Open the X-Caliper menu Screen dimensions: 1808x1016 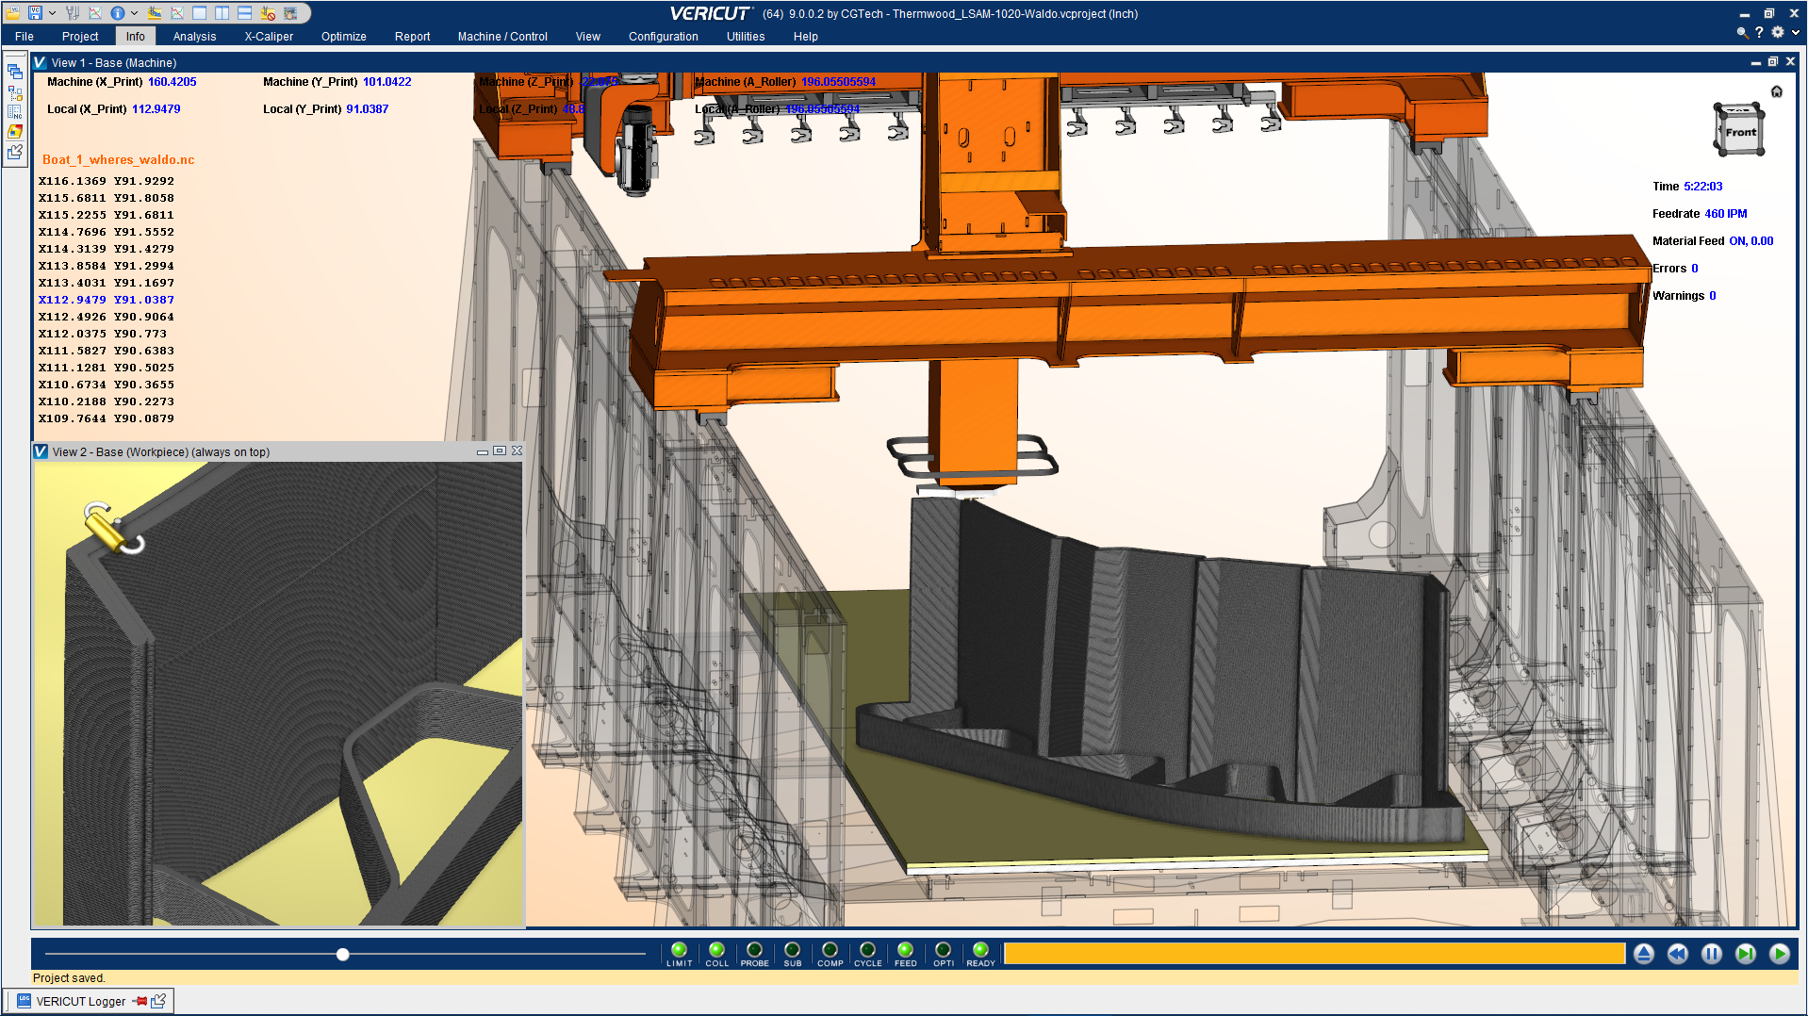269,37
